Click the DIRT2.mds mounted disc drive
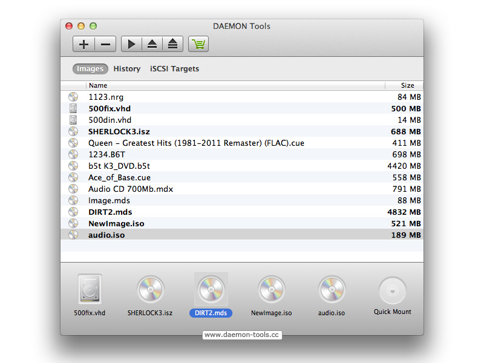 211,290
